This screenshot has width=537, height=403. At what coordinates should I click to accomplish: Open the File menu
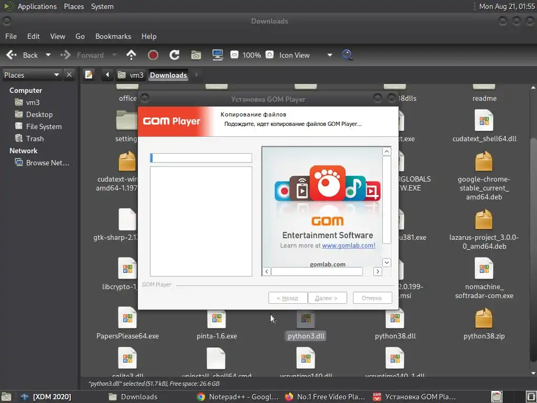point(11,36)
